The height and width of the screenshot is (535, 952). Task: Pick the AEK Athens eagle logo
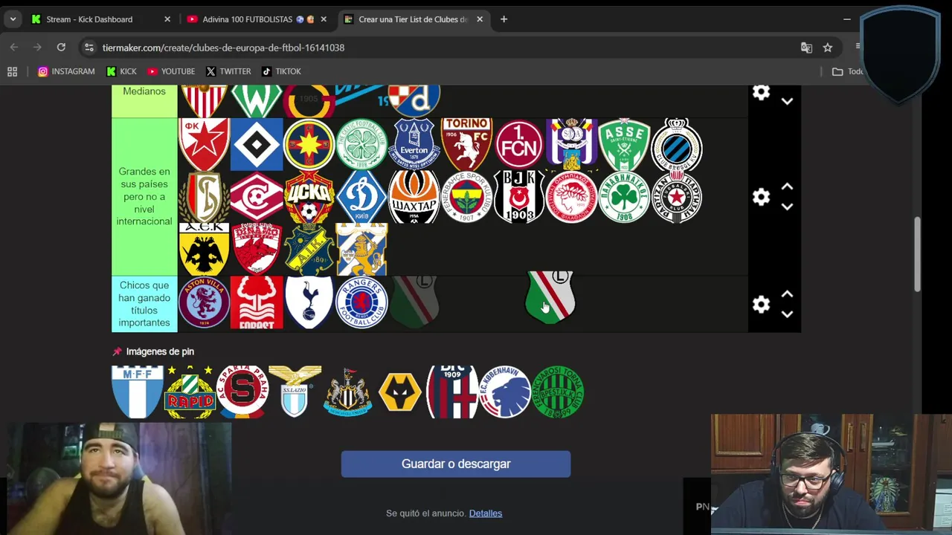pos(204,249)
